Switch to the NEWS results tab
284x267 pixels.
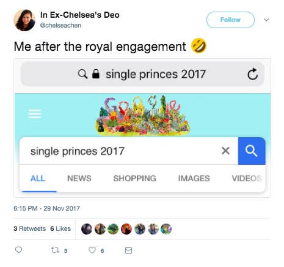click(79, 178)
